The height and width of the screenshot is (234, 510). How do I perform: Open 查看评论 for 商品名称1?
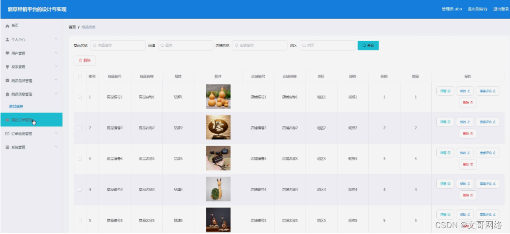pos(487,91)
